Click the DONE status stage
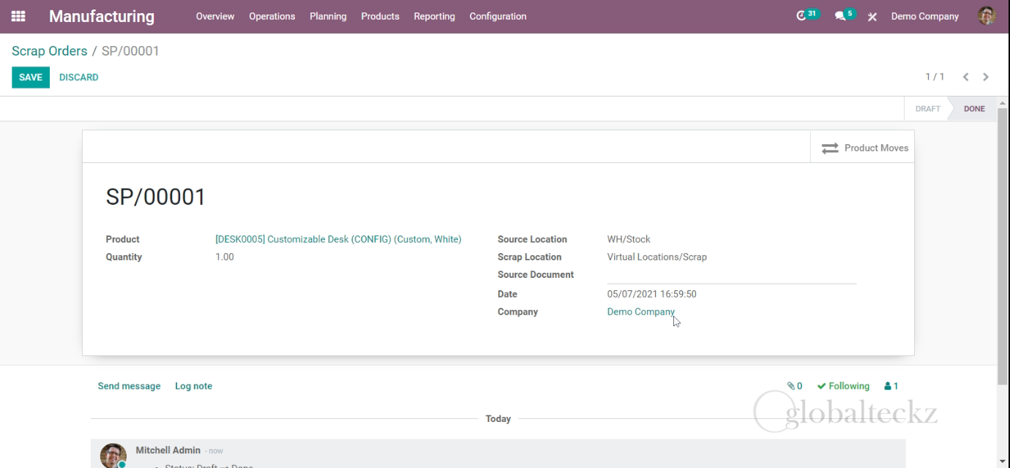 [x=974, y=108]
